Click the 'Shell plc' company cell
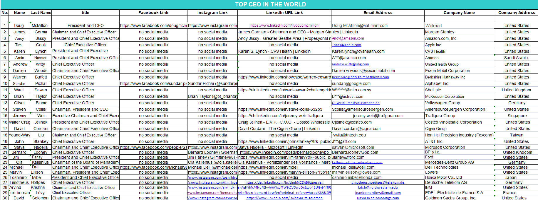538x200 pixels. pos(459,90)
